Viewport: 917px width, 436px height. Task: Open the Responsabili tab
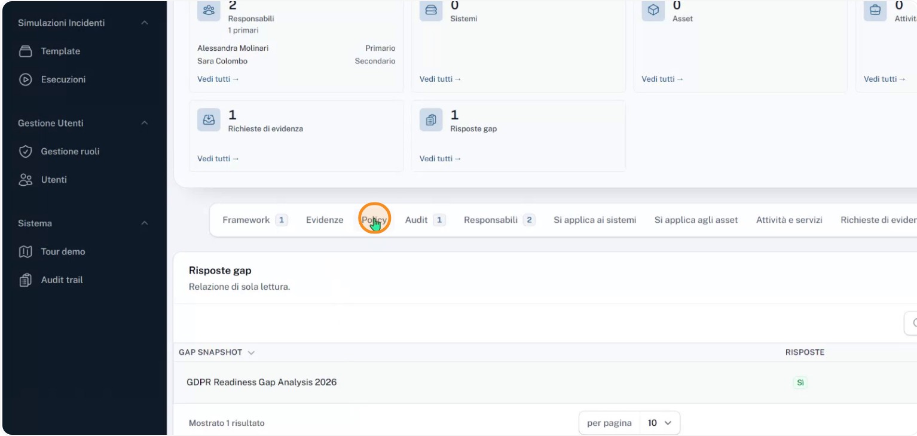(499, 220)
